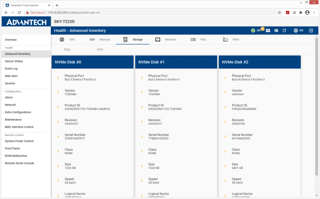This screenshot has height=199, width=320.
Task: Click the page vertical scrollbar
Action: coord(317,106)
